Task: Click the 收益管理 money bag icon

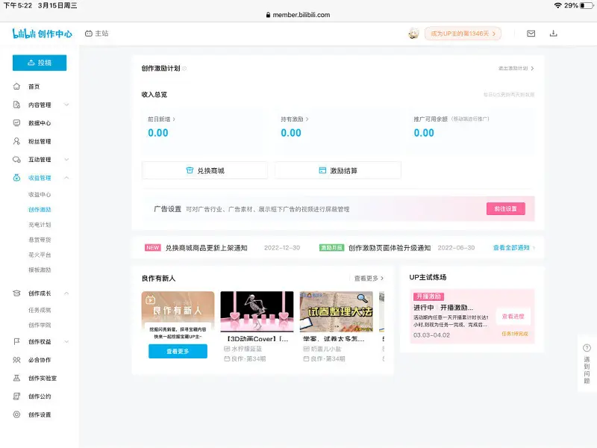Action: 16,178
